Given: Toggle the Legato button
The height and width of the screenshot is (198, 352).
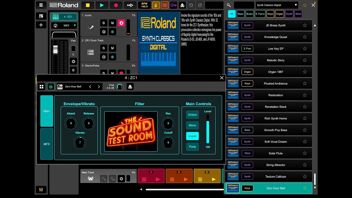Looking at the screenshot, I should click(x=193, y=136).
